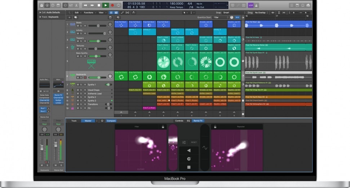Open the Limiter plug-in slot
The width and height of the screenshot is (350, 188).
[58, 103]
